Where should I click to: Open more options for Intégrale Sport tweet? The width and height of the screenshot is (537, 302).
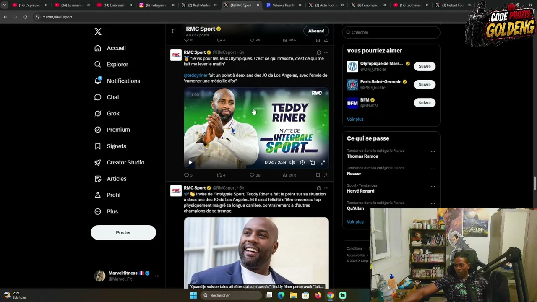326,188
